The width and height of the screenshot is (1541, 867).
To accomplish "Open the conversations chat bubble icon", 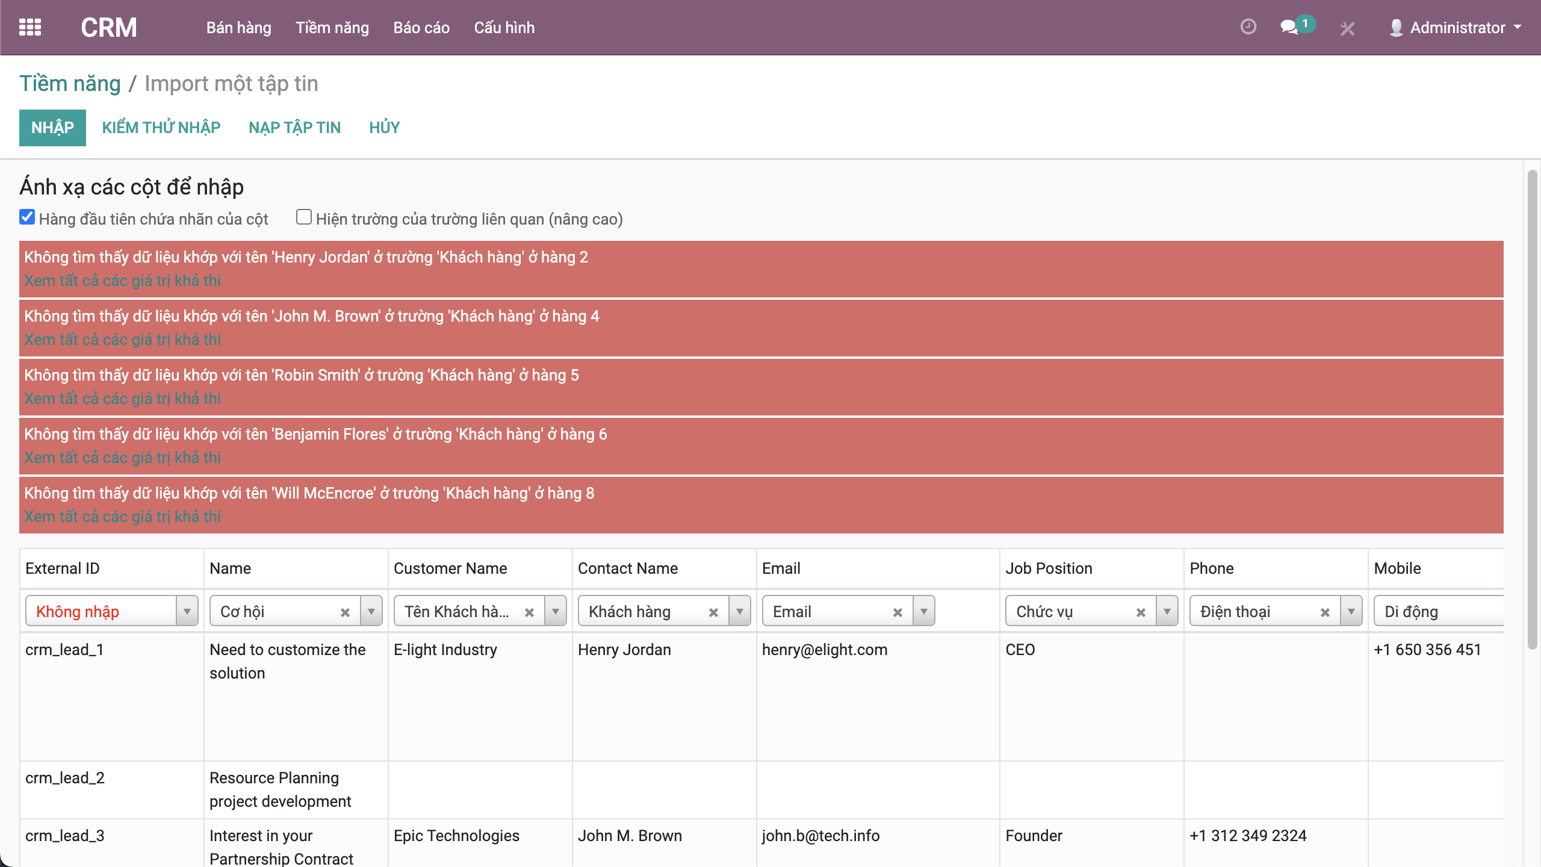I will (x=1289, y=27).
